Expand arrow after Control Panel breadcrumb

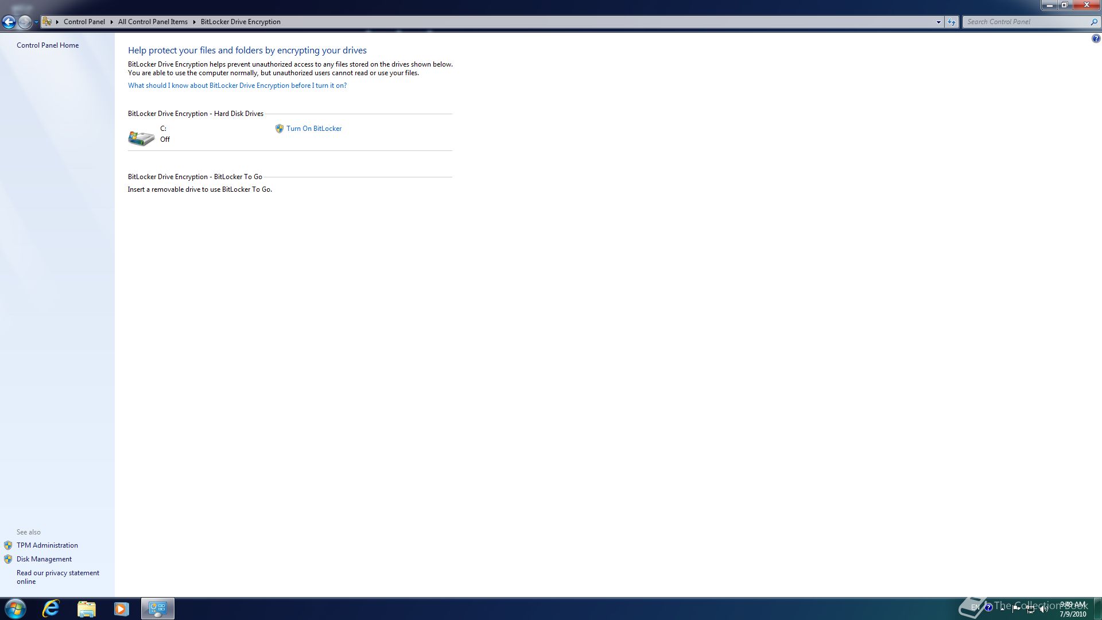[111, 22]
